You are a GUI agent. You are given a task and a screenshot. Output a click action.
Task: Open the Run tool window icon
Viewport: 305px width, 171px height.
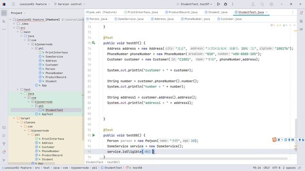pos(4,135)
